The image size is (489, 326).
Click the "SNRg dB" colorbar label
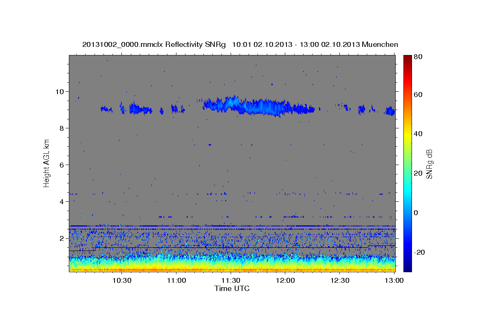(429, 164)
